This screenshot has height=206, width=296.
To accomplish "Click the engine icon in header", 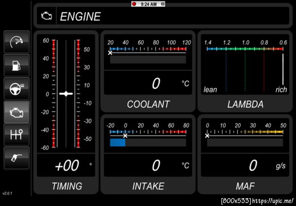I will tap(47, 16).
